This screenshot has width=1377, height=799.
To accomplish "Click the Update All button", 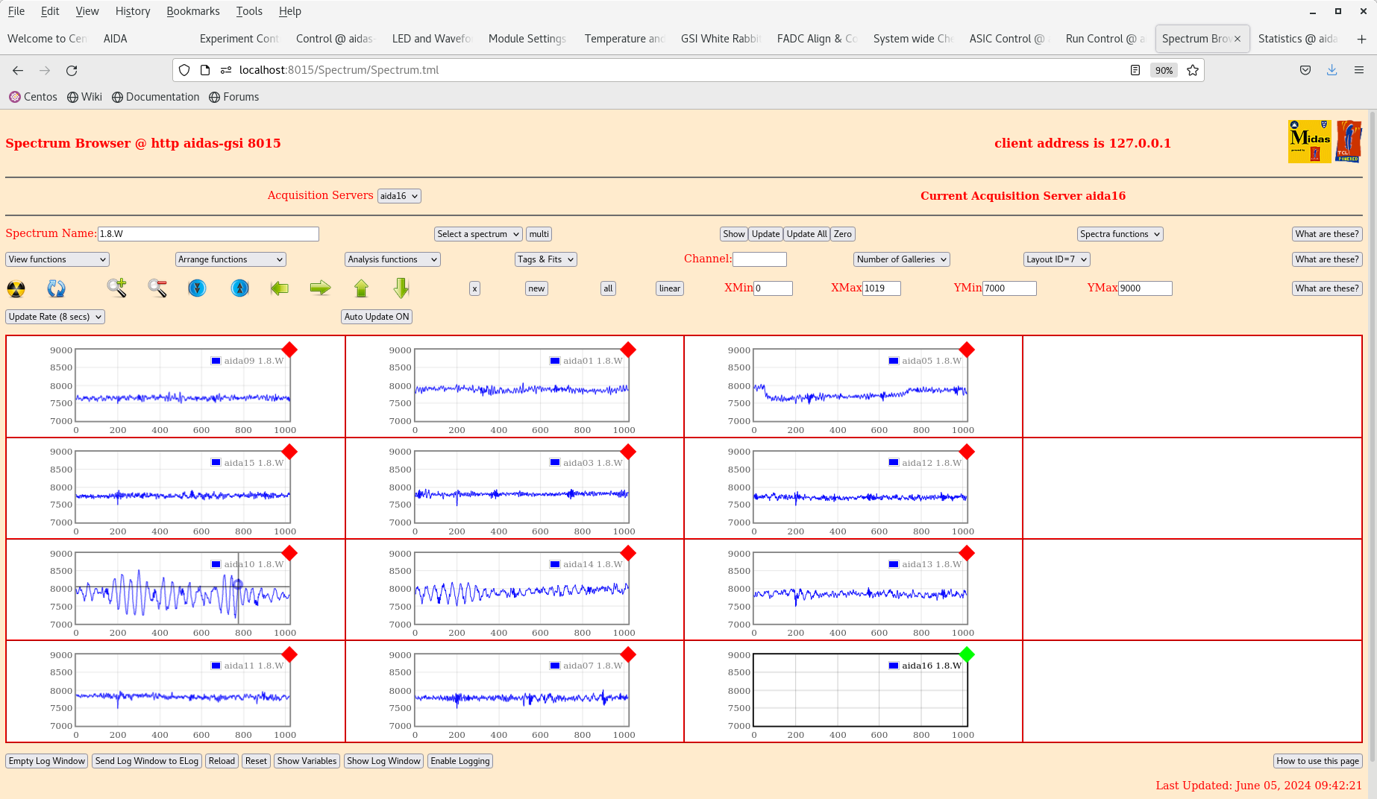I will (x=806, y=234).
